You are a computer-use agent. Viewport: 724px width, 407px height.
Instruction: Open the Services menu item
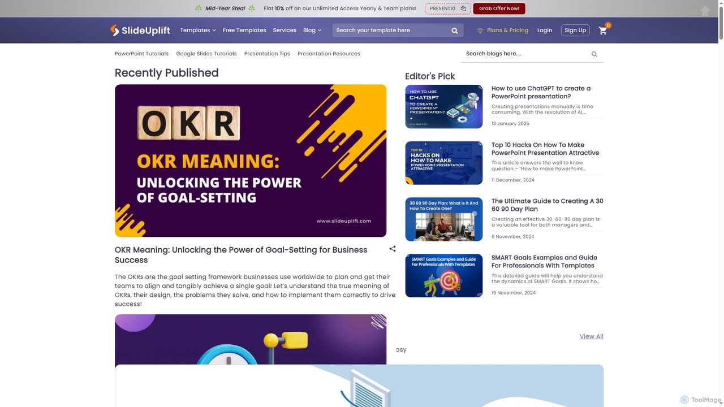(x=285, y=30)
